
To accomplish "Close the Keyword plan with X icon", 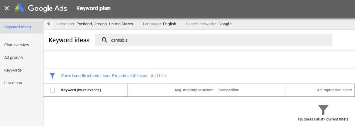I will [x=7, y=8].
